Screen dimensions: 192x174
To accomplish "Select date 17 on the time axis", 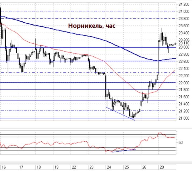I will (21, 167).
